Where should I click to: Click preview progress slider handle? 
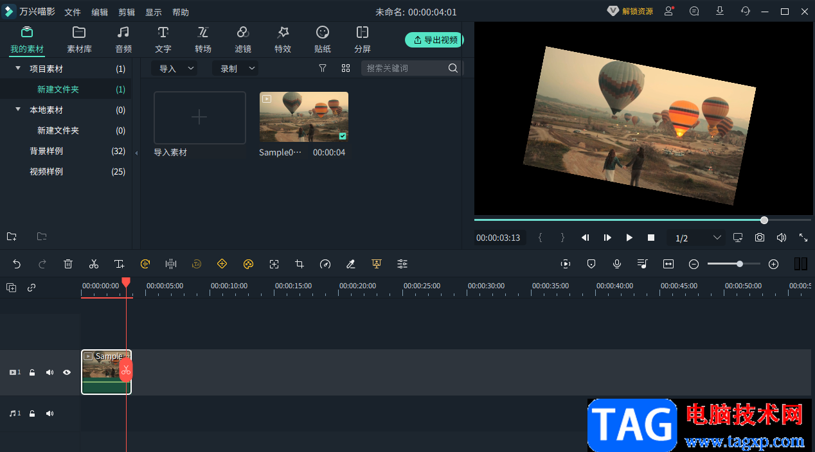(x=764, y=220)
